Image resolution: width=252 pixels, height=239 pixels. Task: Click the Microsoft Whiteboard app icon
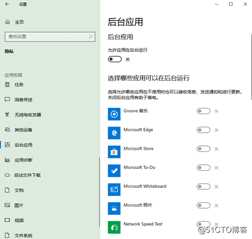click(x=114, y=190)
